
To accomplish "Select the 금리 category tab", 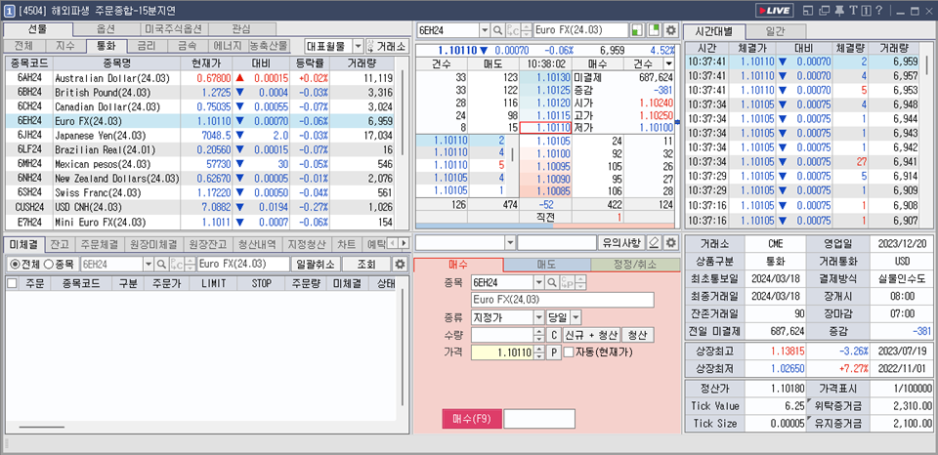I will coord(146,46).
